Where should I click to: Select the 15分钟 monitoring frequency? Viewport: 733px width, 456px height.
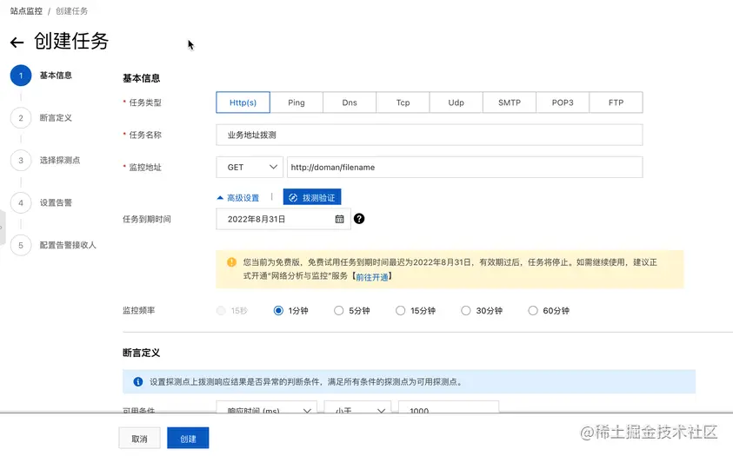(x=400, y=310)
